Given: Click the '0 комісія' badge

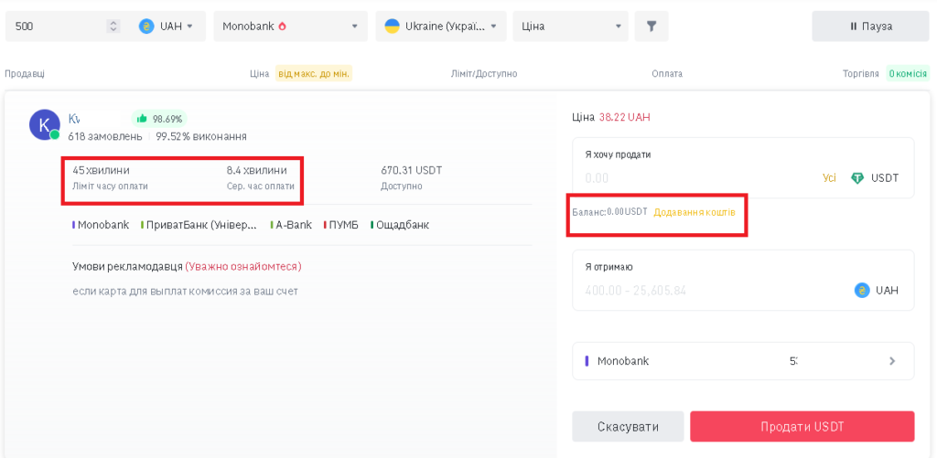Looking at the screenshot, I should [x=907, y=74].
